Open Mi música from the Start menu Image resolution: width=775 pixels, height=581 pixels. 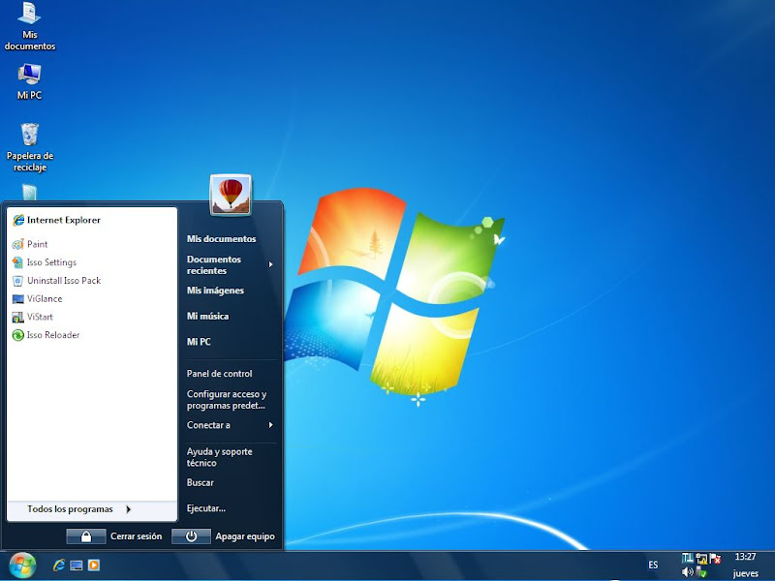pos(207,317)
